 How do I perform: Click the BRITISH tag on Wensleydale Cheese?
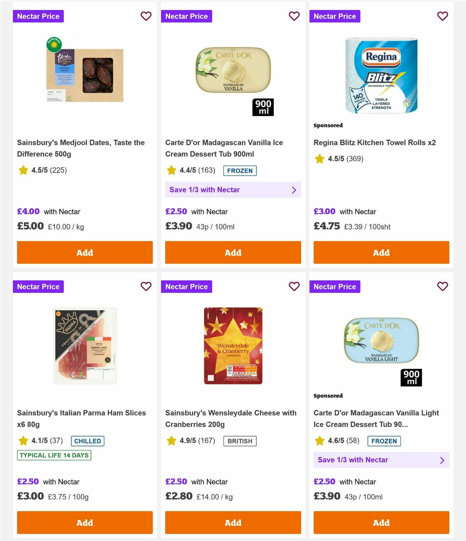[x=240, y=441]
